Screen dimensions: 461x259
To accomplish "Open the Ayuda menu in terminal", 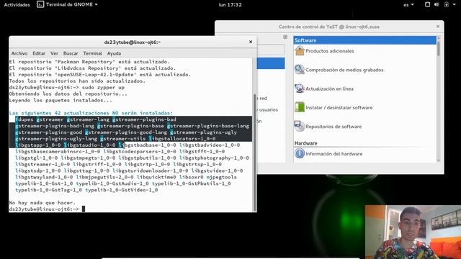I will (114, 53).
